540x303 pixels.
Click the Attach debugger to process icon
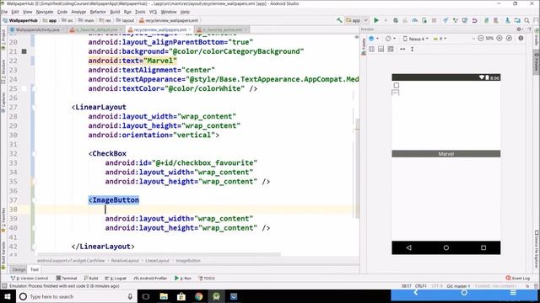coord(424,20)
